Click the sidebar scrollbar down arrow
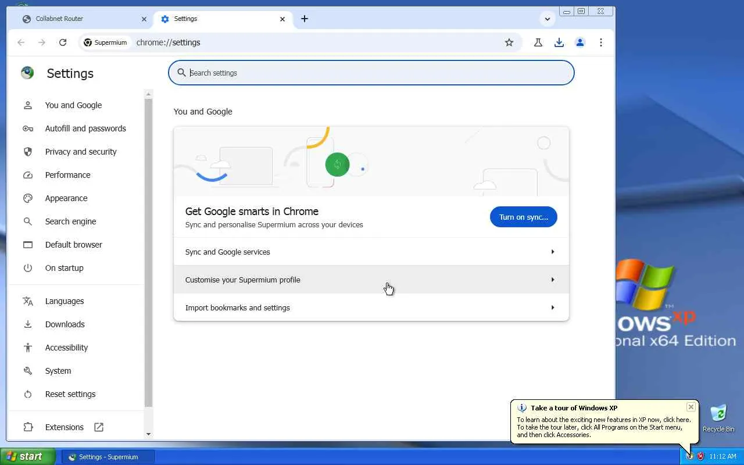This screenshot has width=744, height=465. (x=148, y=434)
